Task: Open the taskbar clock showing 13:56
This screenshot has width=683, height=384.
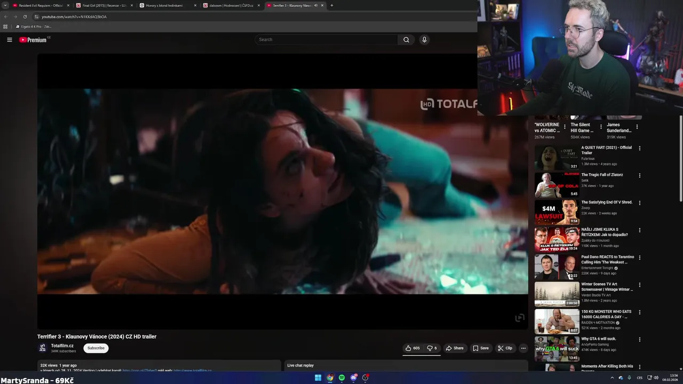Action: [x=670, y=378]
